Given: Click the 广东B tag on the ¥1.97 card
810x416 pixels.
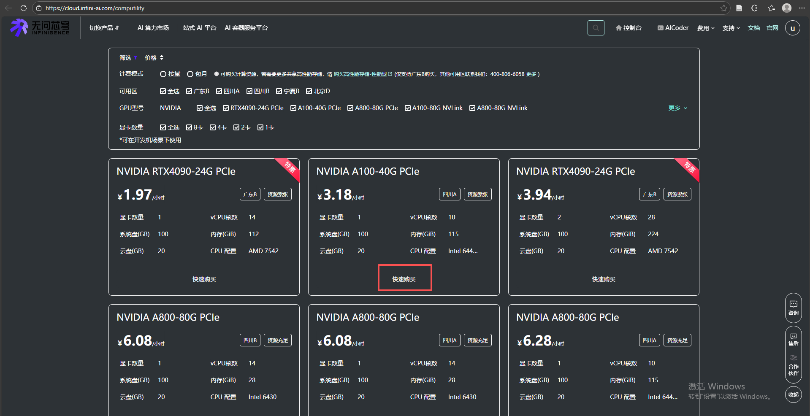Looking at the screenshot, I should tap(250, 194).
